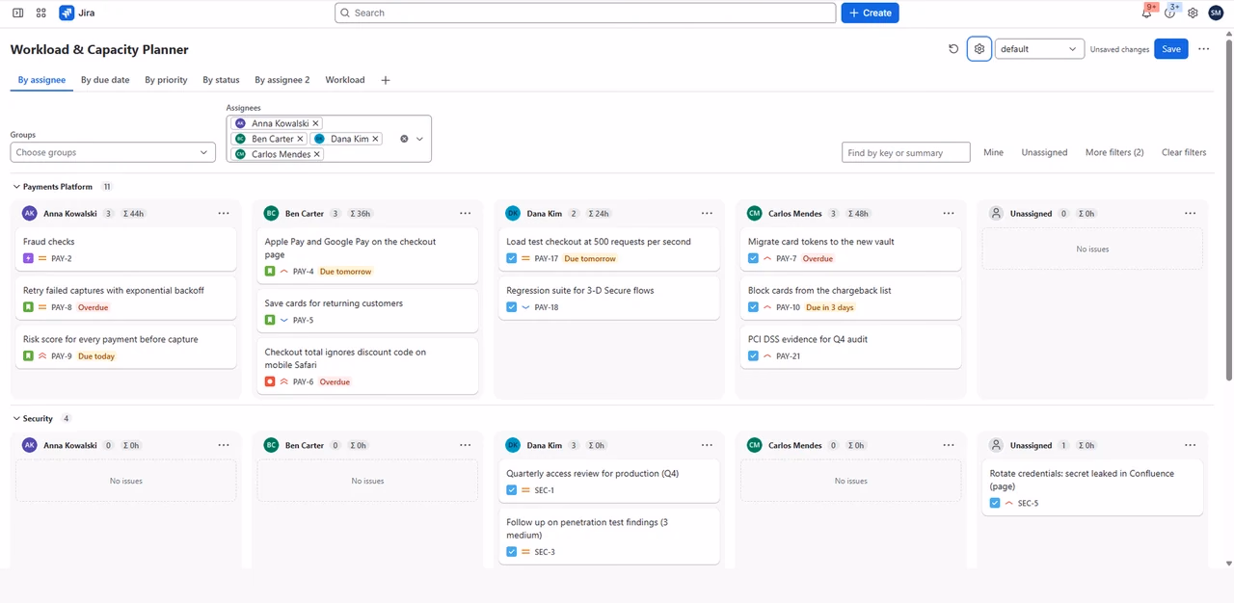Open board settings gear next to default
The height and width of the screenshot is (603, 1234).
click(979, 49)
